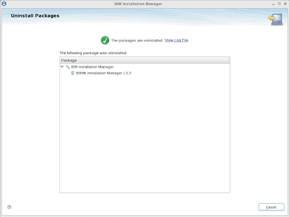
Task: Open the help question mark icon
Action: point(9,207)
